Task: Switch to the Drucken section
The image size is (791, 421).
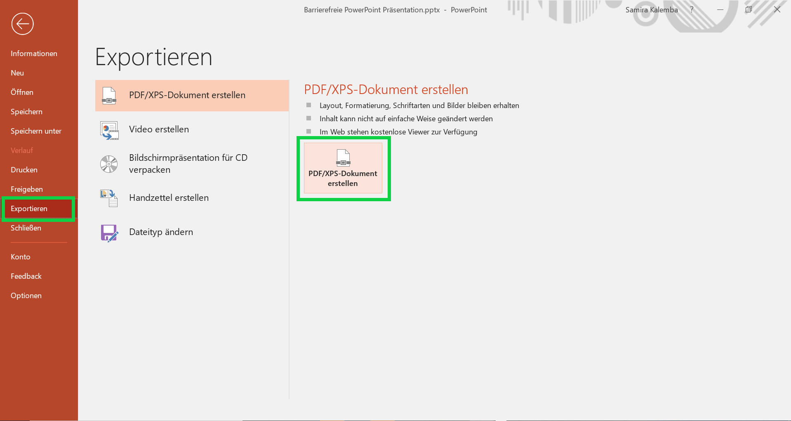Action: pyautogui.click(x=24, y=169)
